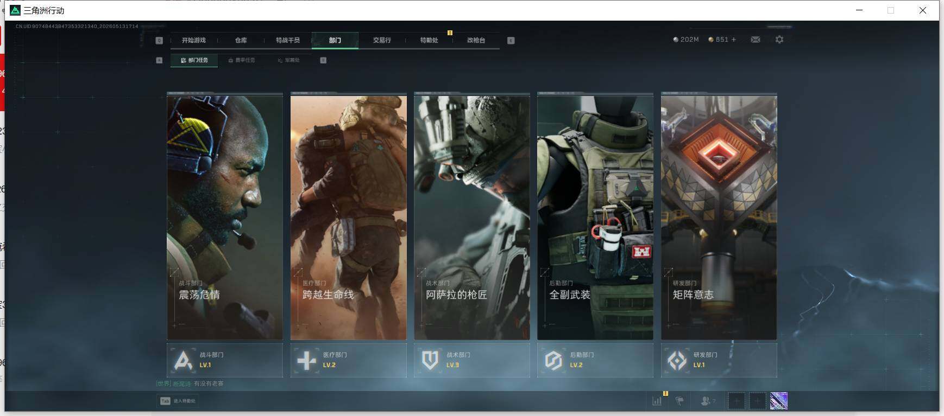
Task: Open the 阿萨拉的枪匠 mission card
Action: pyautogui.click(x=472, y=217)
